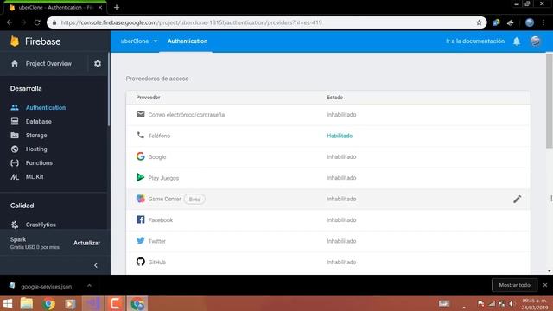Click the Facebook provider icon
This screenshot has width=553, height=311.
point(140,219)
